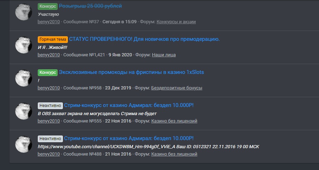Open the "Наши лица" forum link

coord(164,55)
